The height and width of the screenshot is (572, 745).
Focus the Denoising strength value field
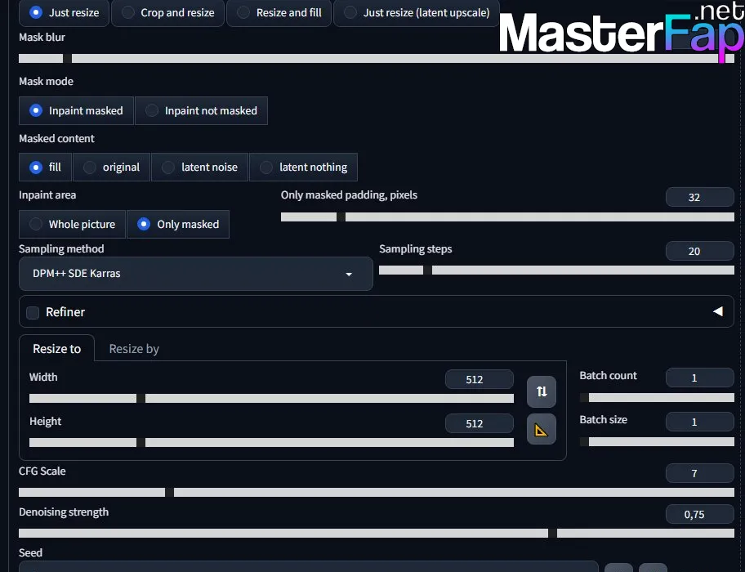pos(700,514)
